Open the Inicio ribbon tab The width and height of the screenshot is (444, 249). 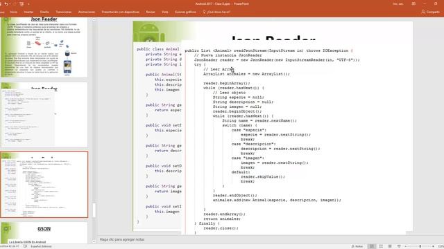coord(13,12)
